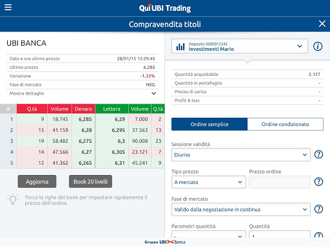Expand Mostra dettaglio chevron
Image resolution: width=330 pixels, height=247 pixels.
[x=153, y=93]
